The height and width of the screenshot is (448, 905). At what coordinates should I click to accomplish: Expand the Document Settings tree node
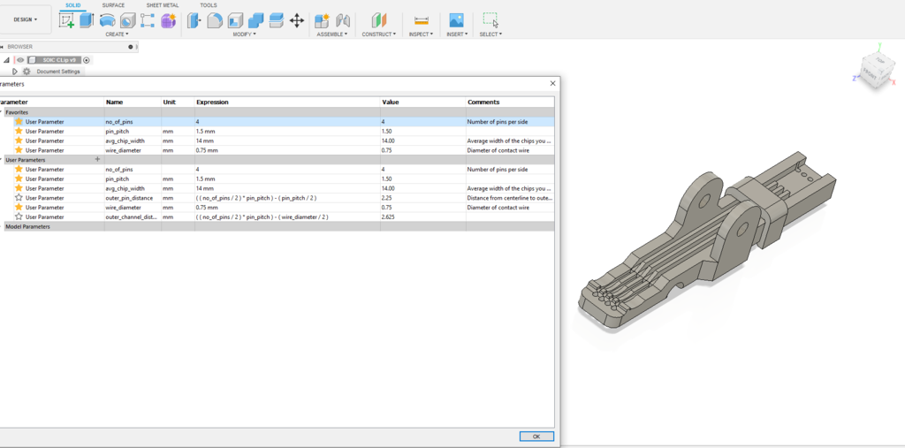click(x=14, y=72)
